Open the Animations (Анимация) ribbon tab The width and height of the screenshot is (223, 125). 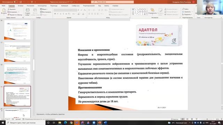click(x=65, y=6)
